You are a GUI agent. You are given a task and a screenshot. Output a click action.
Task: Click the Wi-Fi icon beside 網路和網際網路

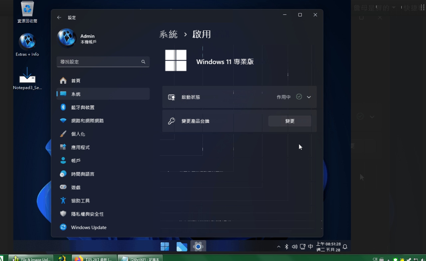pyautogui.click(x=63, y=120)
